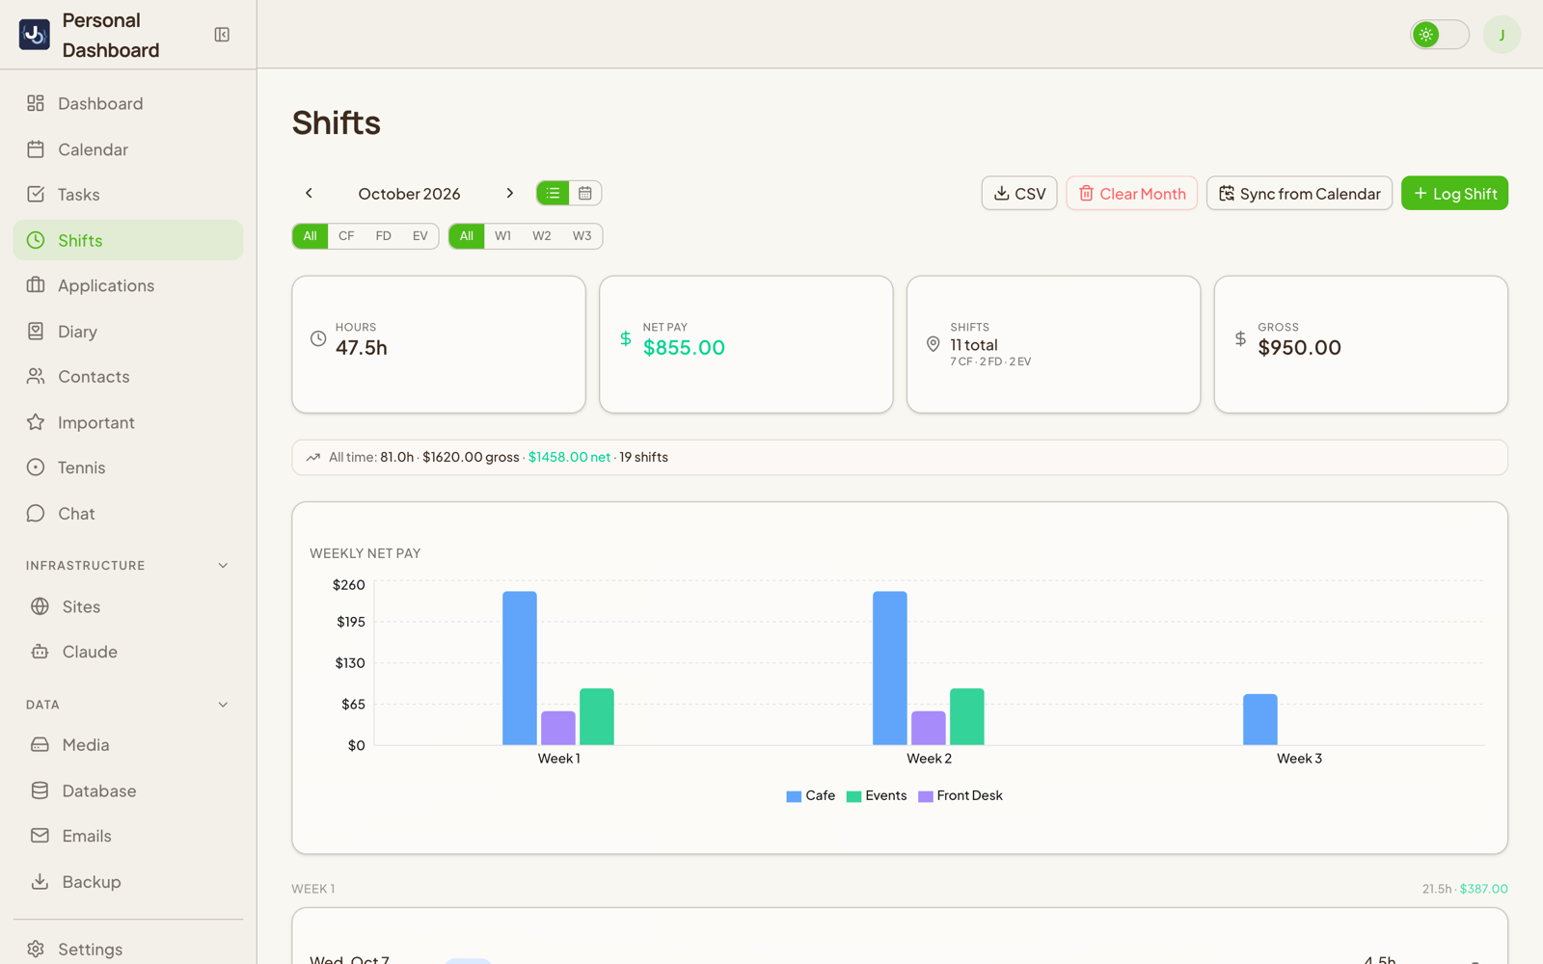The height and width of the screenshot is (964, 1543).
Task: Filter shifts by CF
Action: [346, 236]
